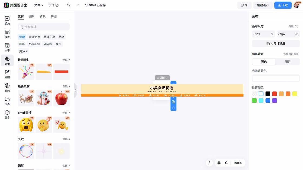Select the 添加 (Add) tool in sidebar
Image resolution: width=303 pixels, height=170 pixels.
pyautogui.click(x=7, y=20)
